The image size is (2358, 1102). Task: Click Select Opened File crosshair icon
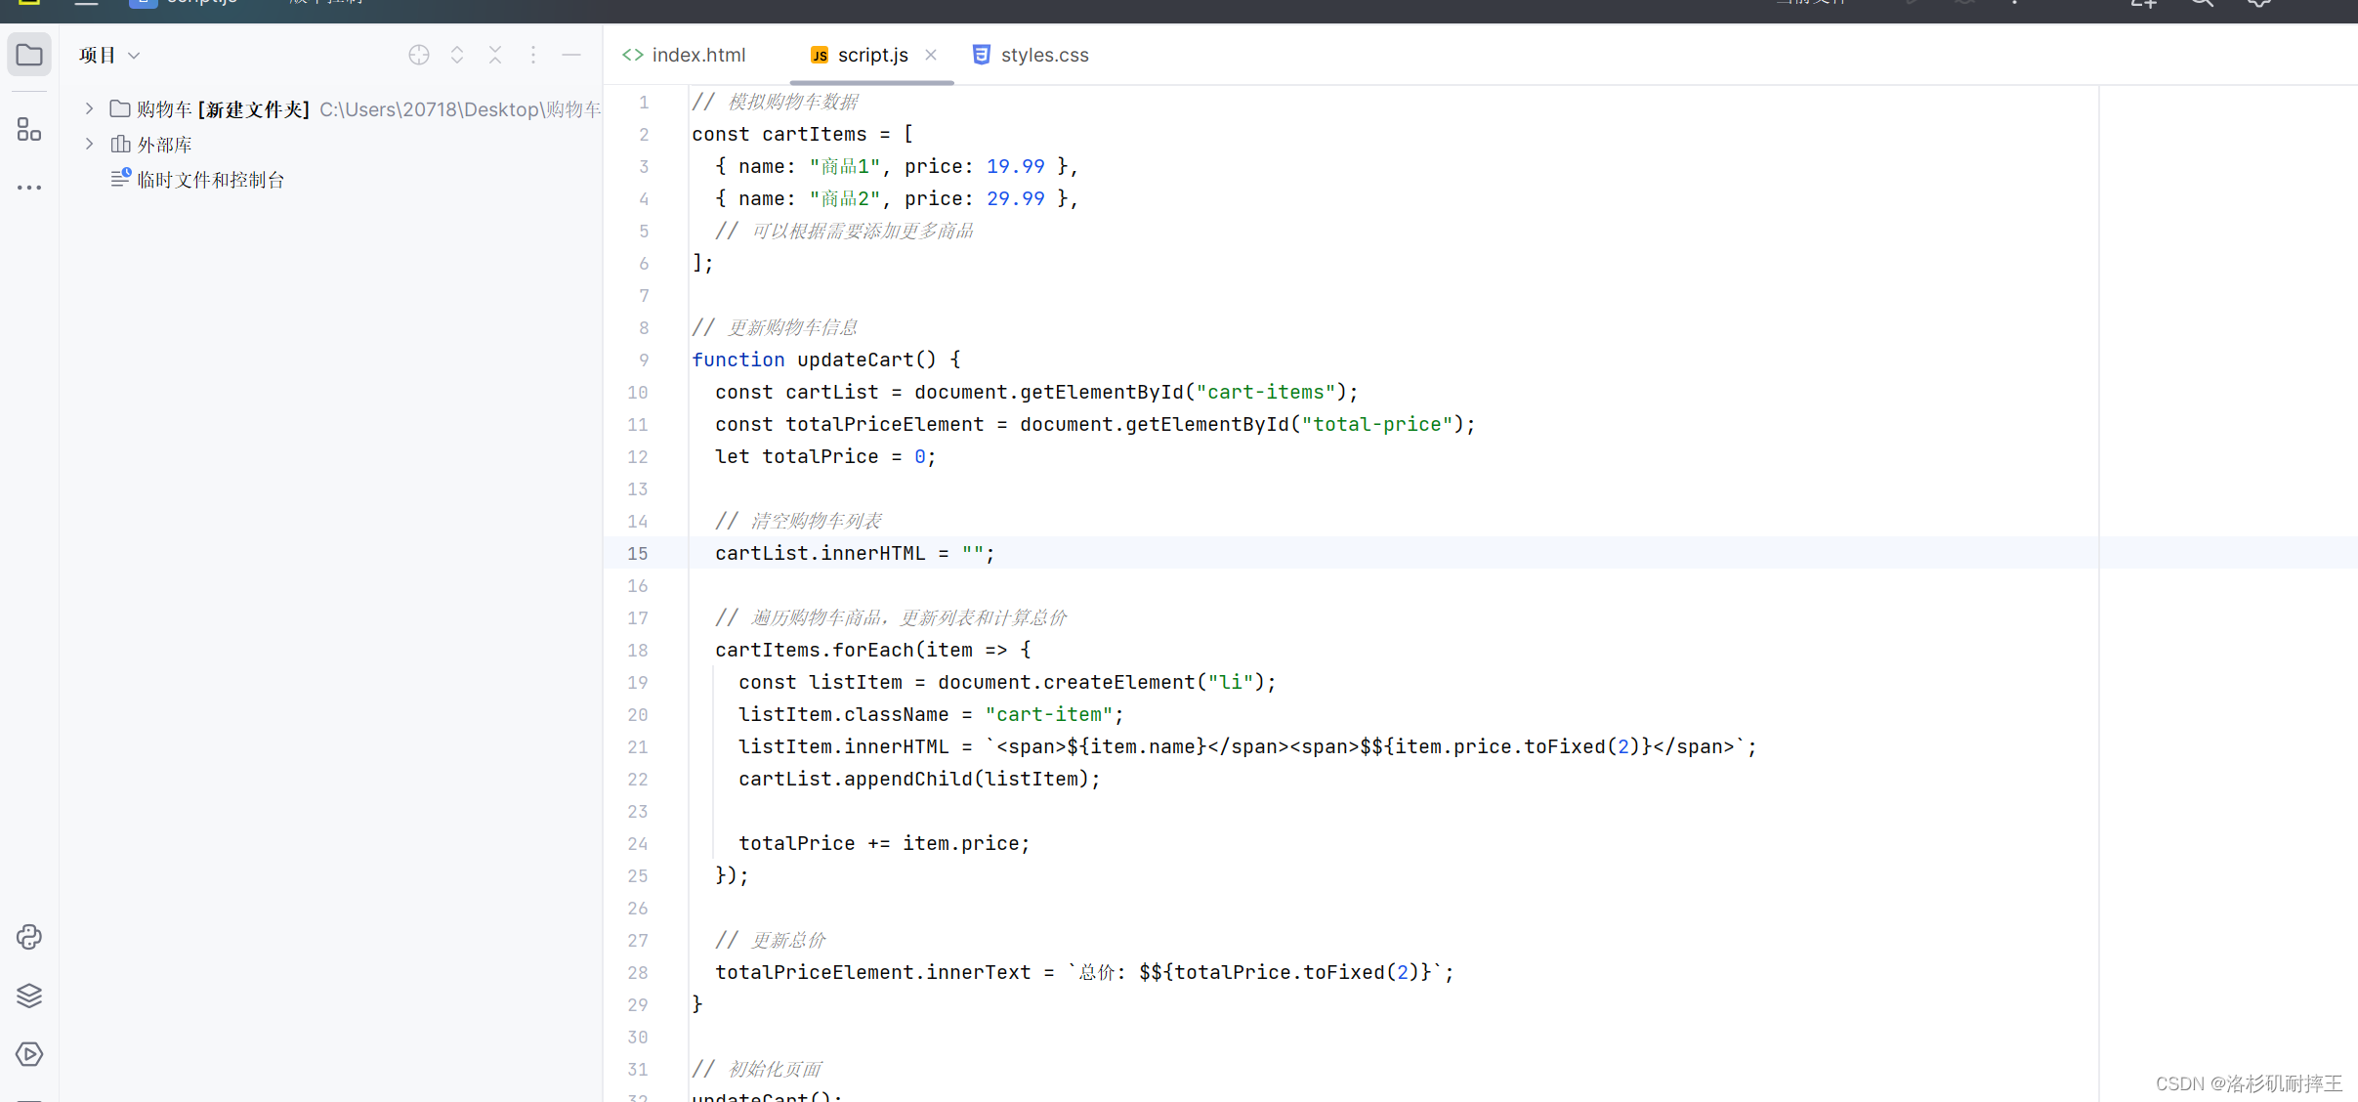pyautogui.click(x=419, y=55)
